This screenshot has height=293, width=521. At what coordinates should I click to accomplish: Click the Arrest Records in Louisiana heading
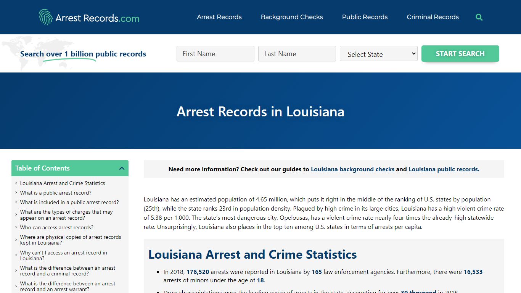click(260, 111)
